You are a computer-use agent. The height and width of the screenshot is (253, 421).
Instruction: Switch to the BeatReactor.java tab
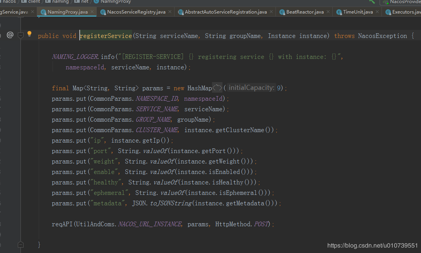[x=305, y=12]
